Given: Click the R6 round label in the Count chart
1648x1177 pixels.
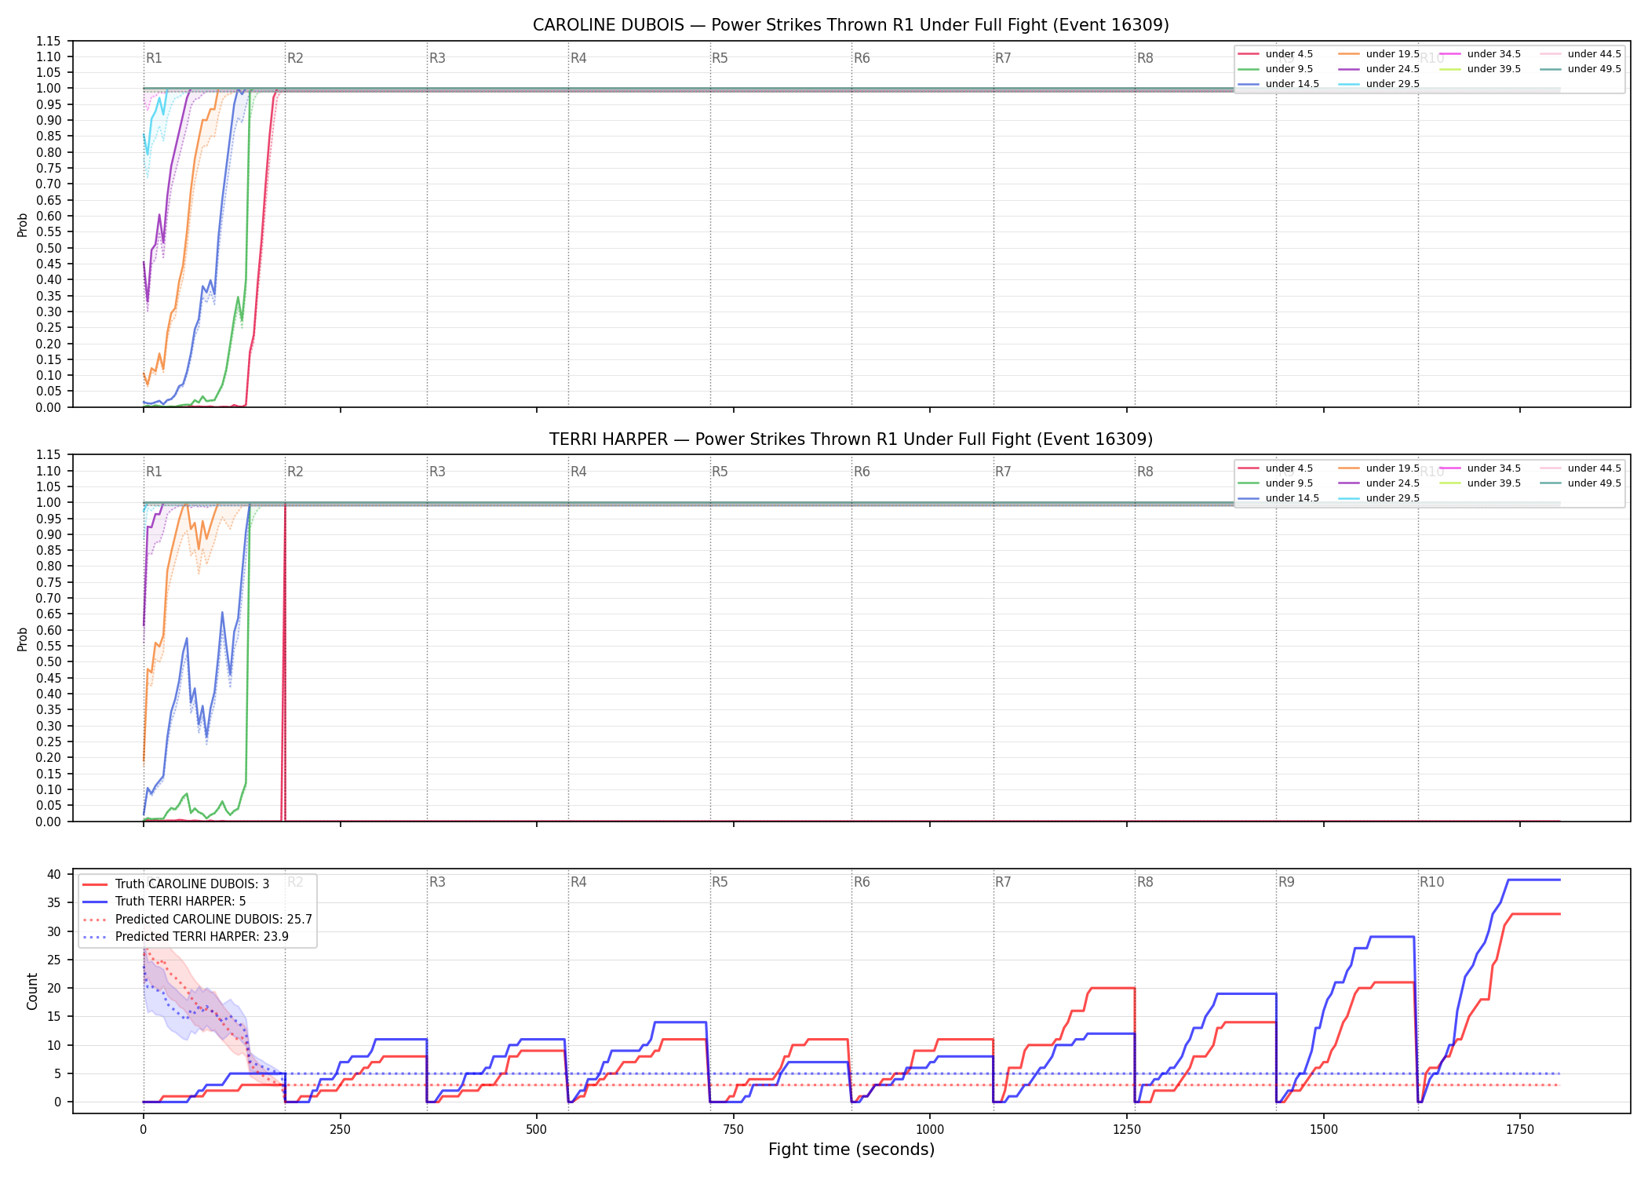Looking at the screenshot, I should pos(862,882).
